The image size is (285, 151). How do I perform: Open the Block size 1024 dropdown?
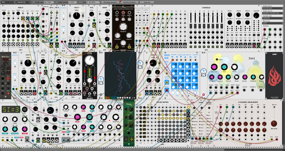(x=273, y=23)
